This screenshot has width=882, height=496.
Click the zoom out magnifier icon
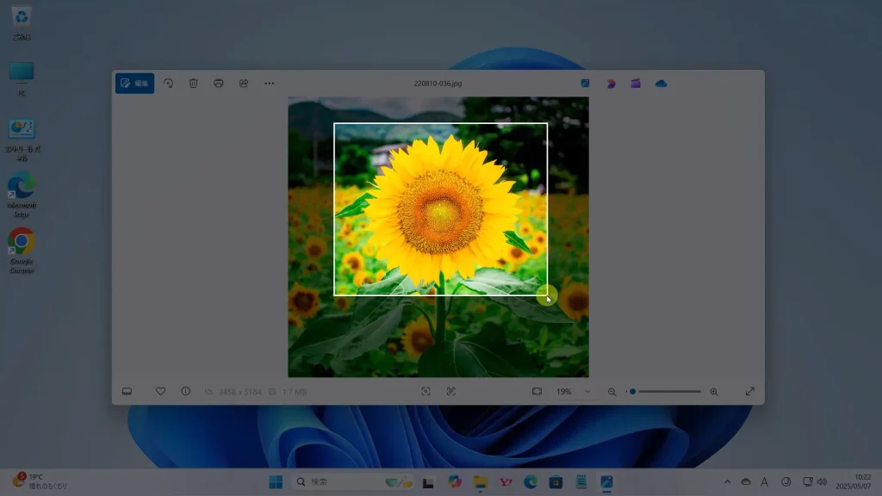612,392
